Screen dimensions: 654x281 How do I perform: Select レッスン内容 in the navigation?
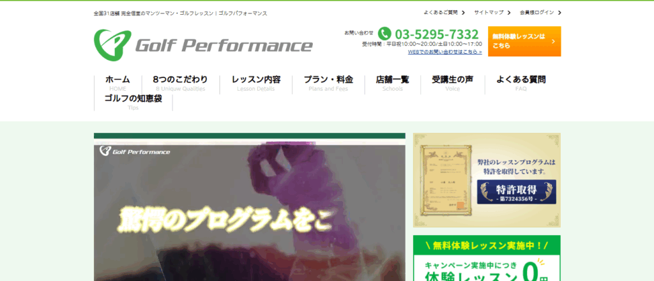pyautogui.click(x=255, y=83)
